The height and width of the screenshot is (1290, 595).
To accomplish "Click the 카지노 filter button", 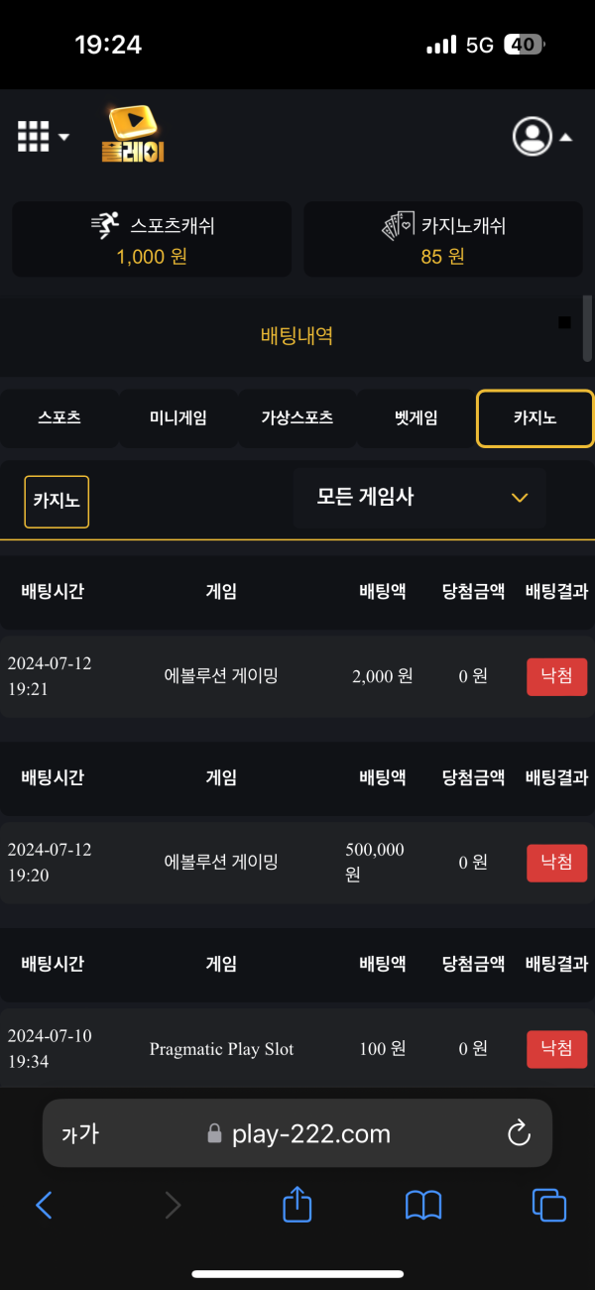I will [57, 501].
